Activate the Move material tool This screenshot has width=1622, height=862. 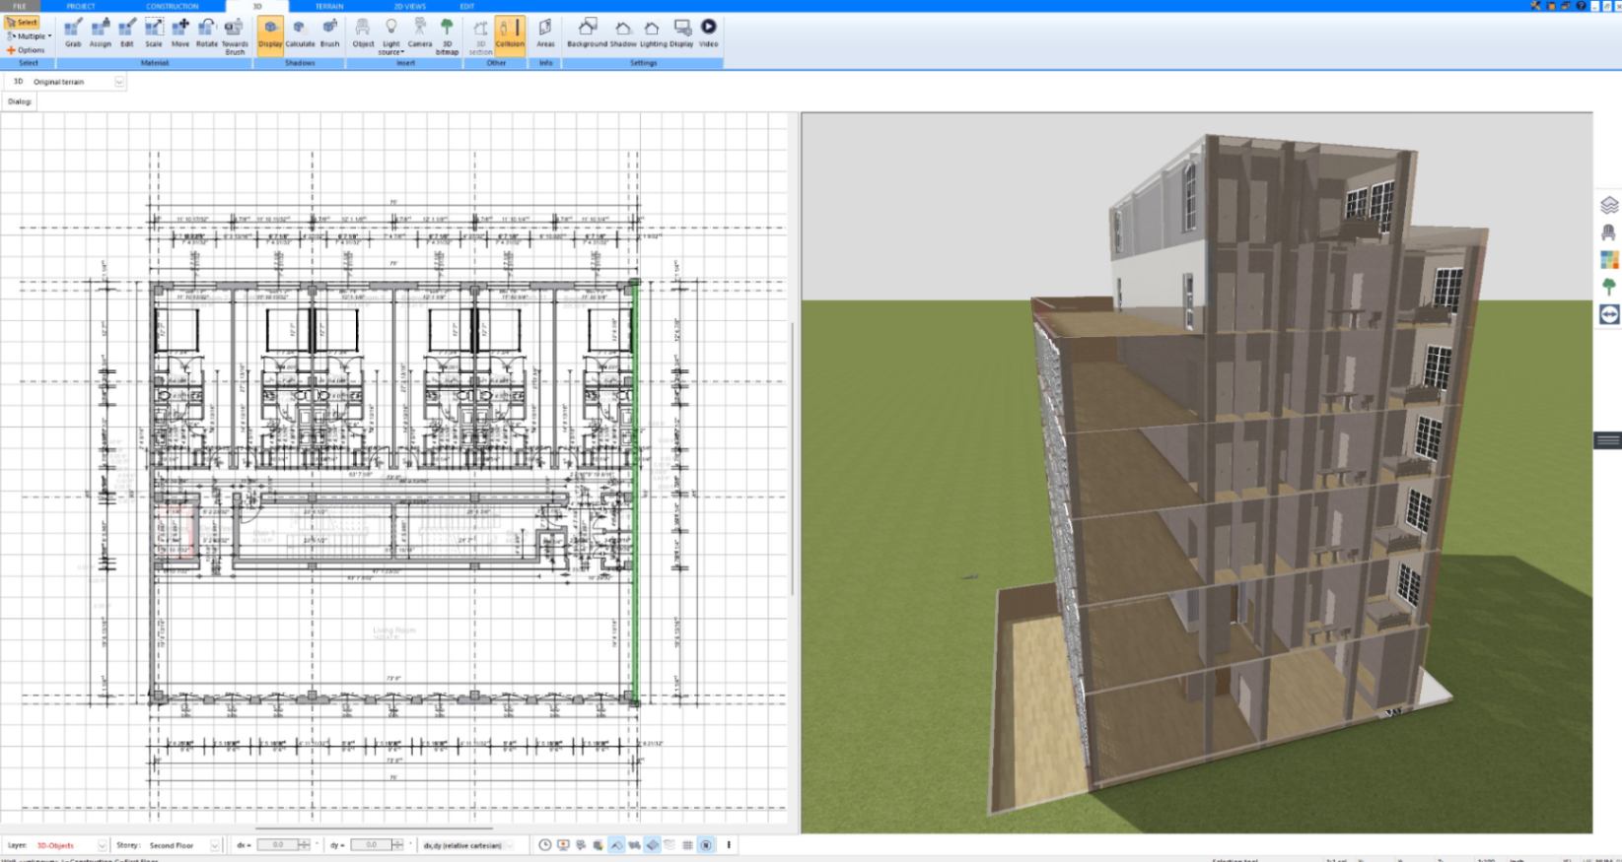pyautogui.click(x=180, y=33)
